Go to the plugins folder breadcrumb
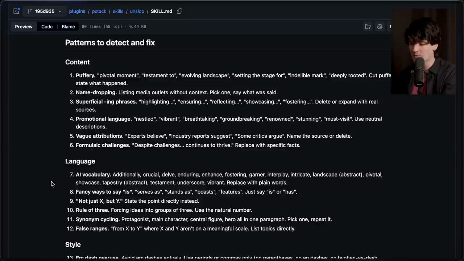This screenshot has width=464, height=261. (77, 11)
